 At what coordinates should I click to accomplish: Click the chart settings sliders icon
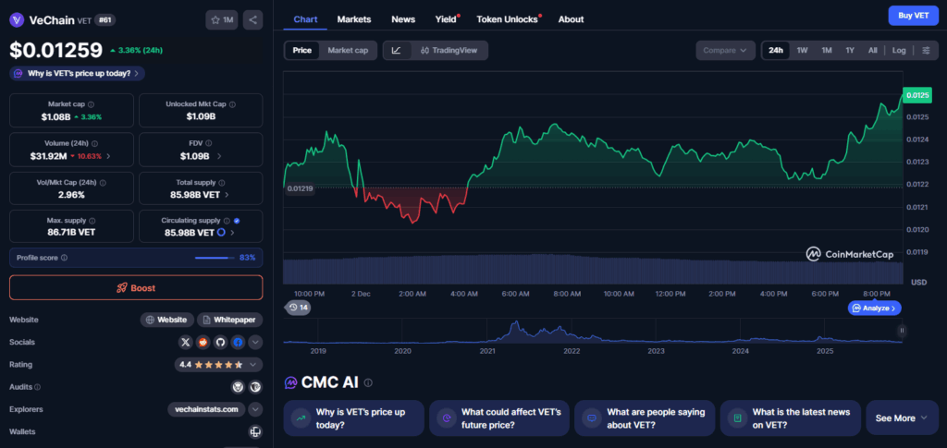(926, 51)
